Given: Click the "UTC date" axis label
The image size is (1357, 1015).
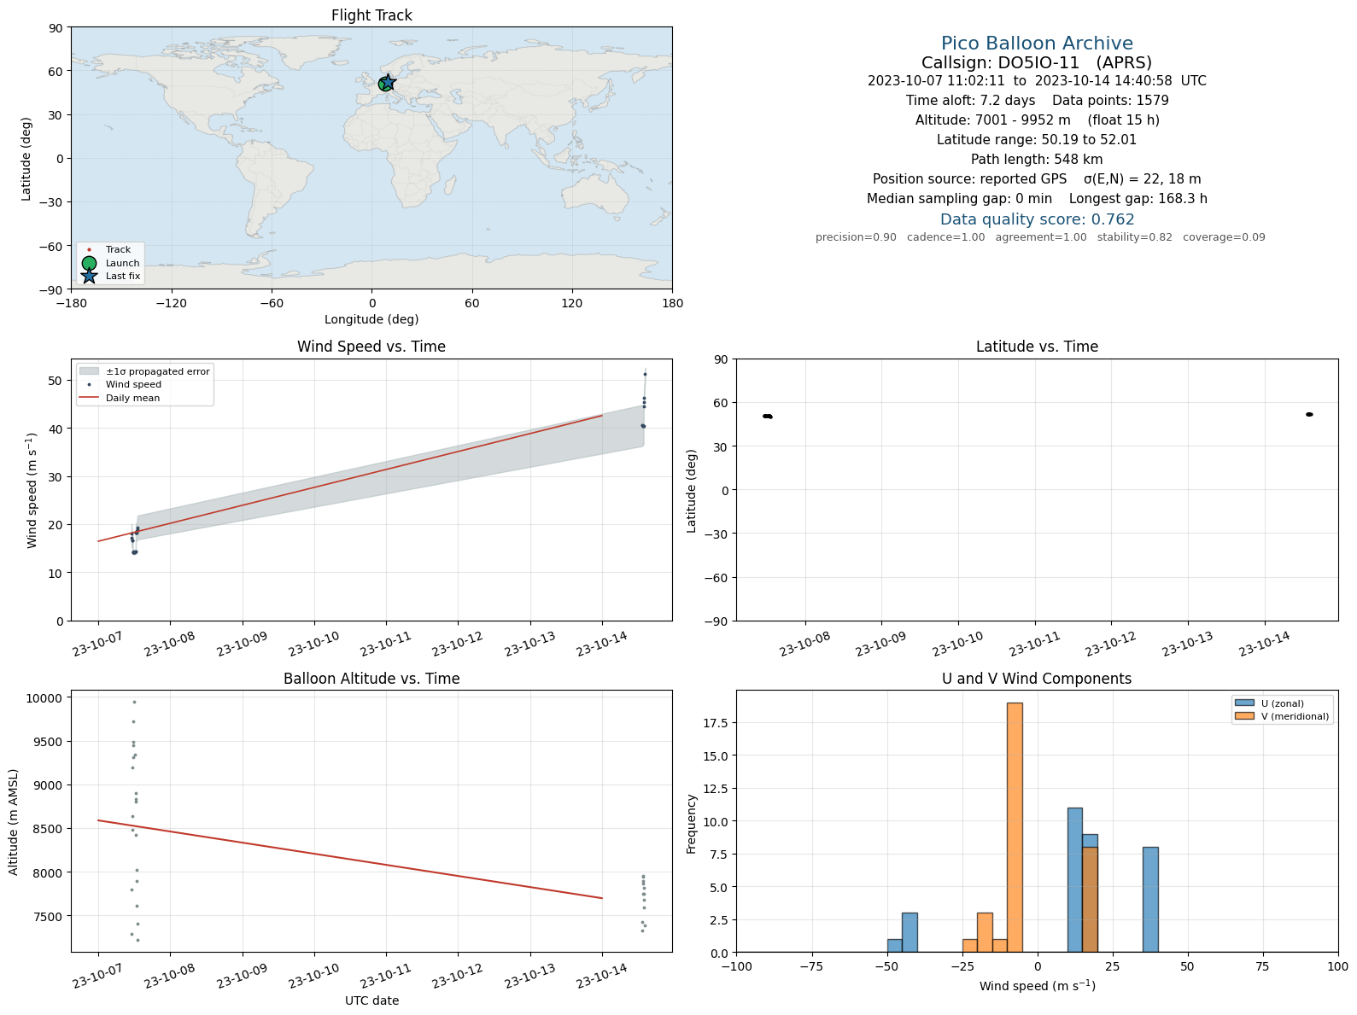Looking at the screenshot, I should pos(371,1000).
